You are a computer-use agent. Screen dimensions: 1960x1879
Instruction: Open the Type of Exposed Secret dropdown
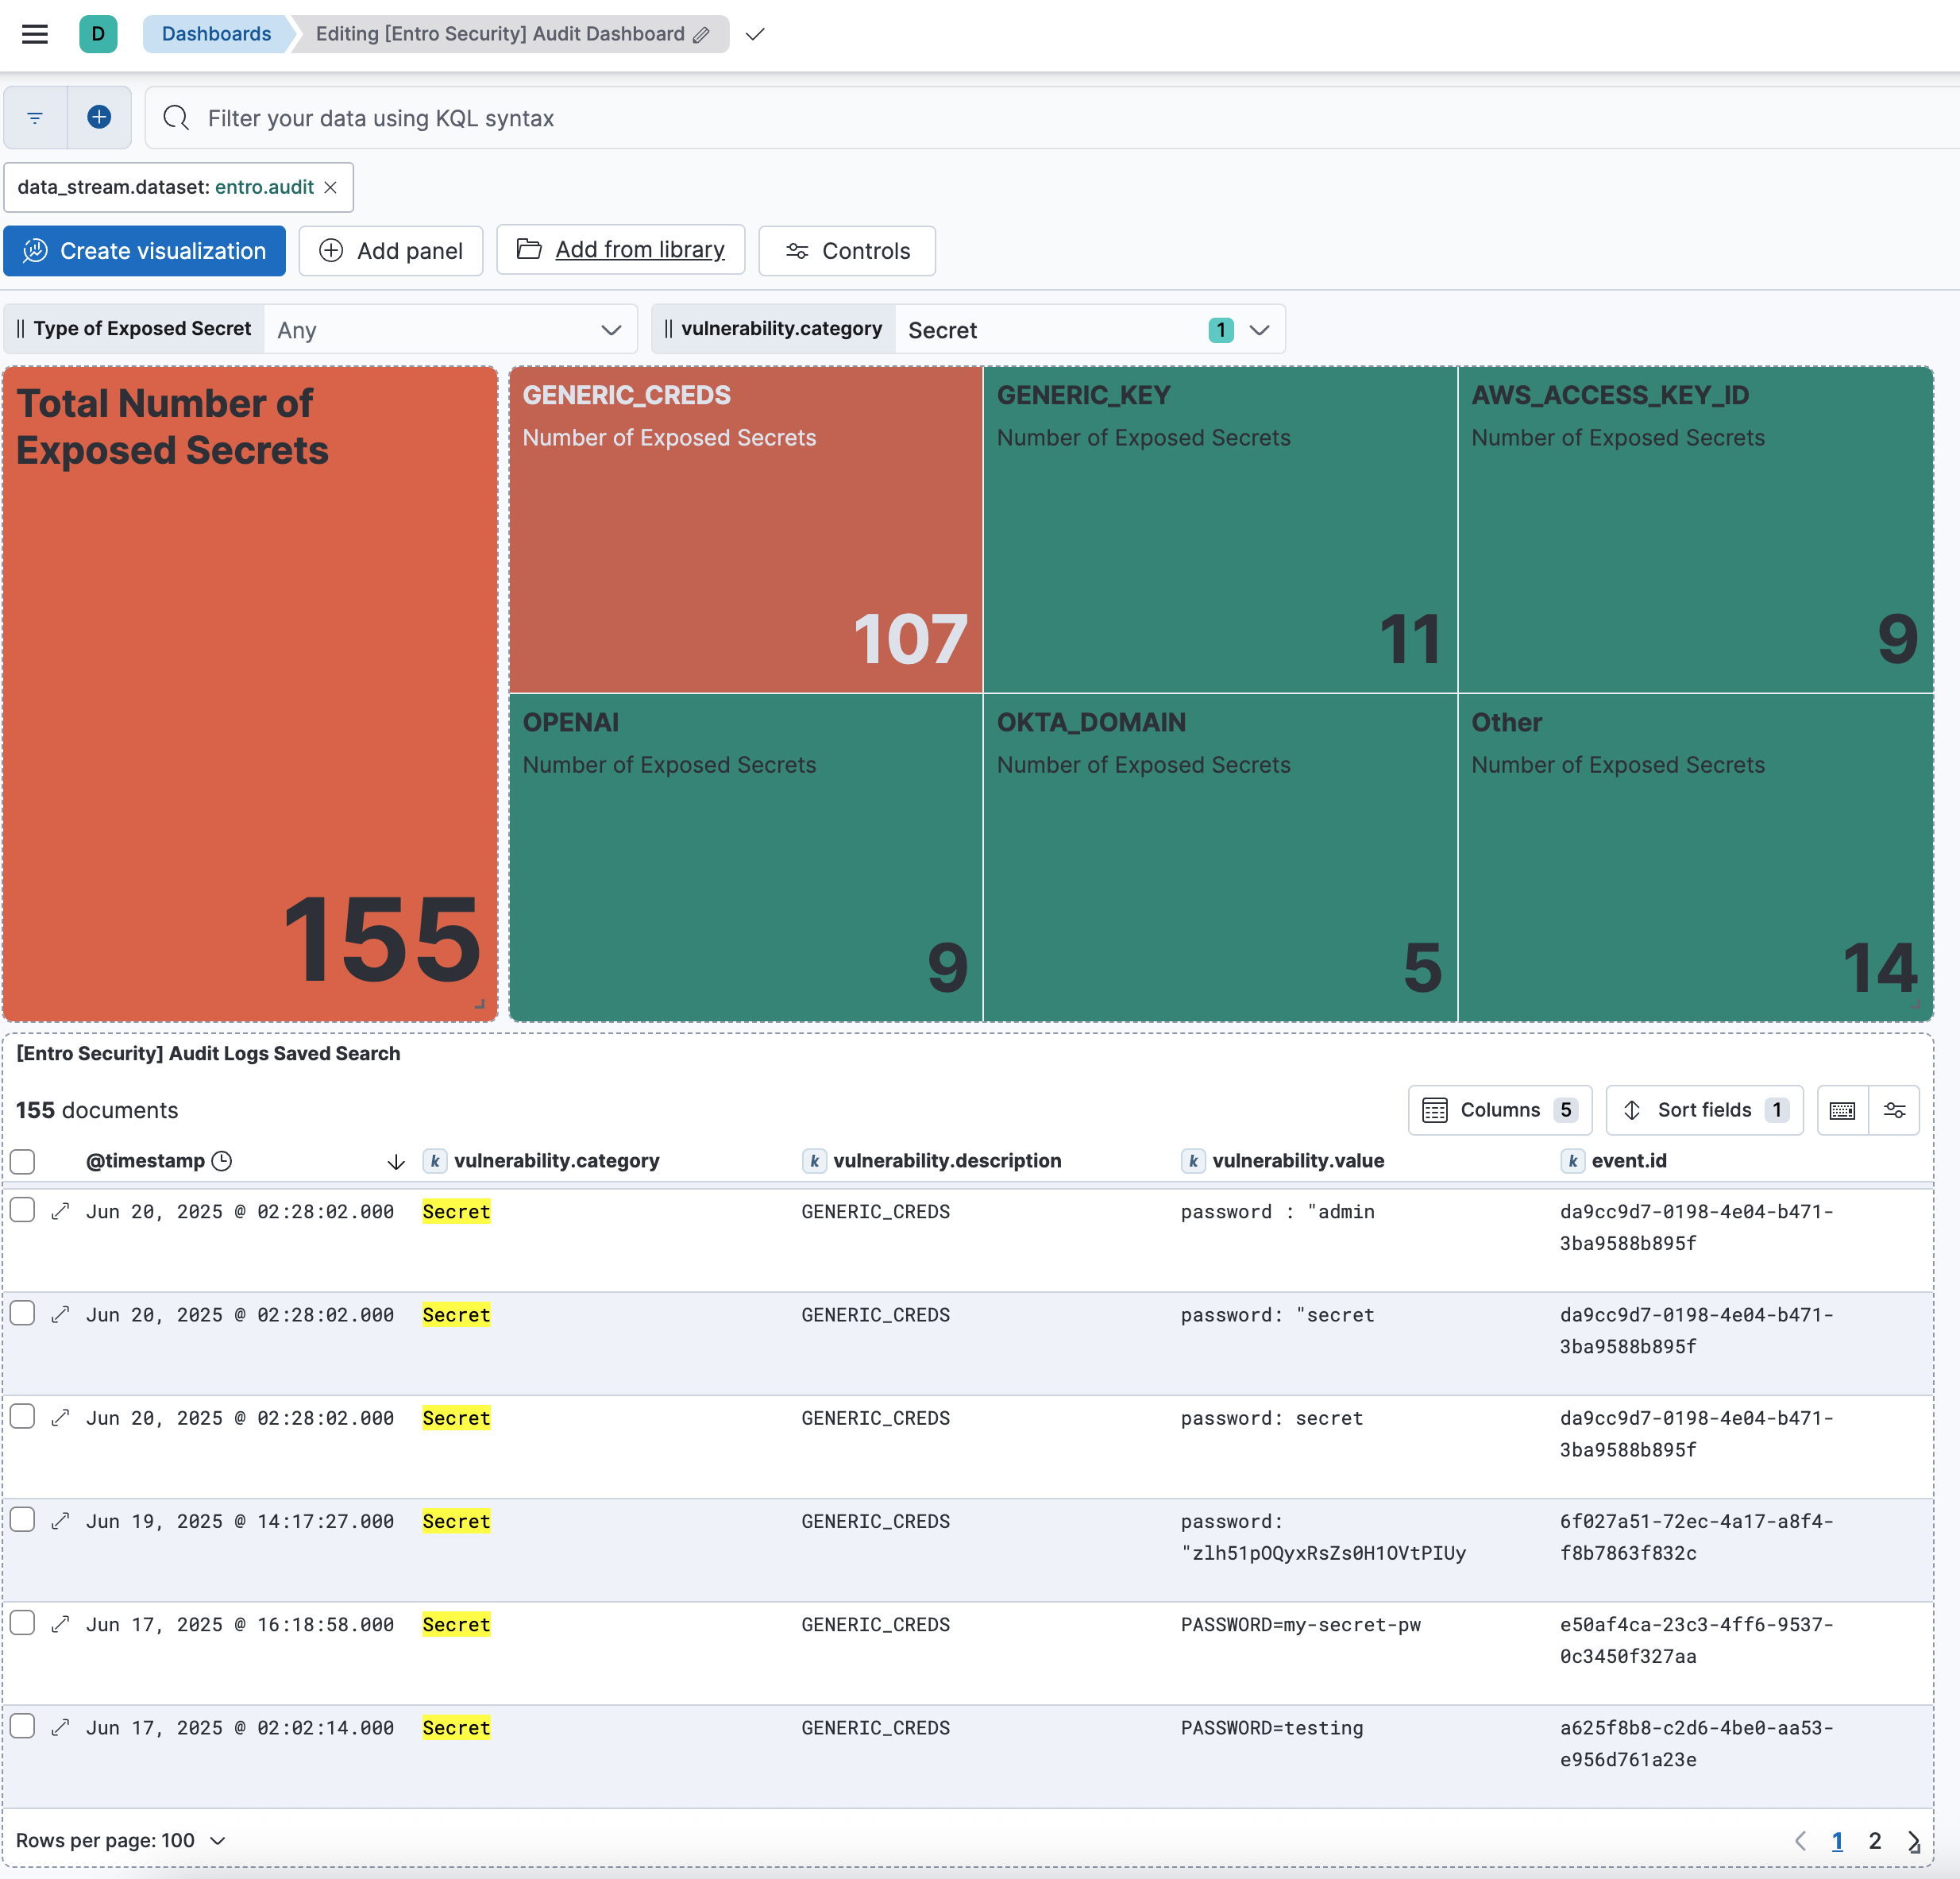coord(450,329)
